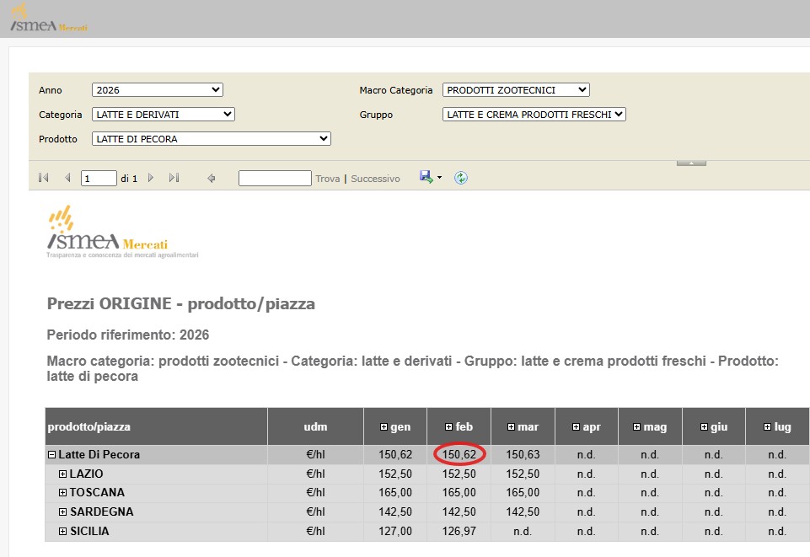This screenshot has width=810, height=557.
Task: Expand the LAZIO row
Action: [x=62, y=474]
